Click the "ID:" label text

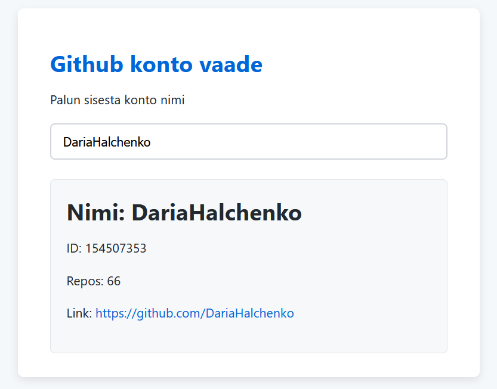[x=74, y=248]
